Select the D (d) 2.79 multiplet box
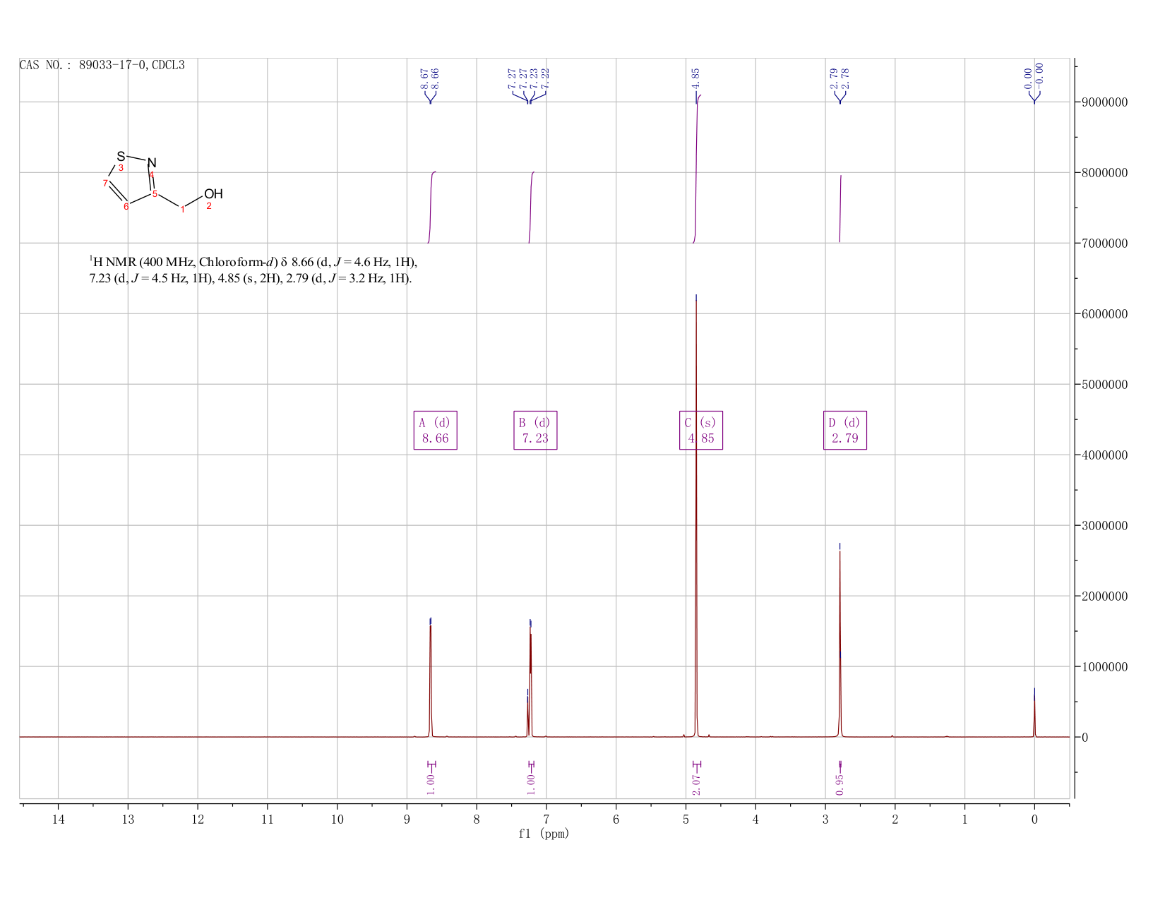Viewport: 1165px width, 900px height. pos(845,430)
